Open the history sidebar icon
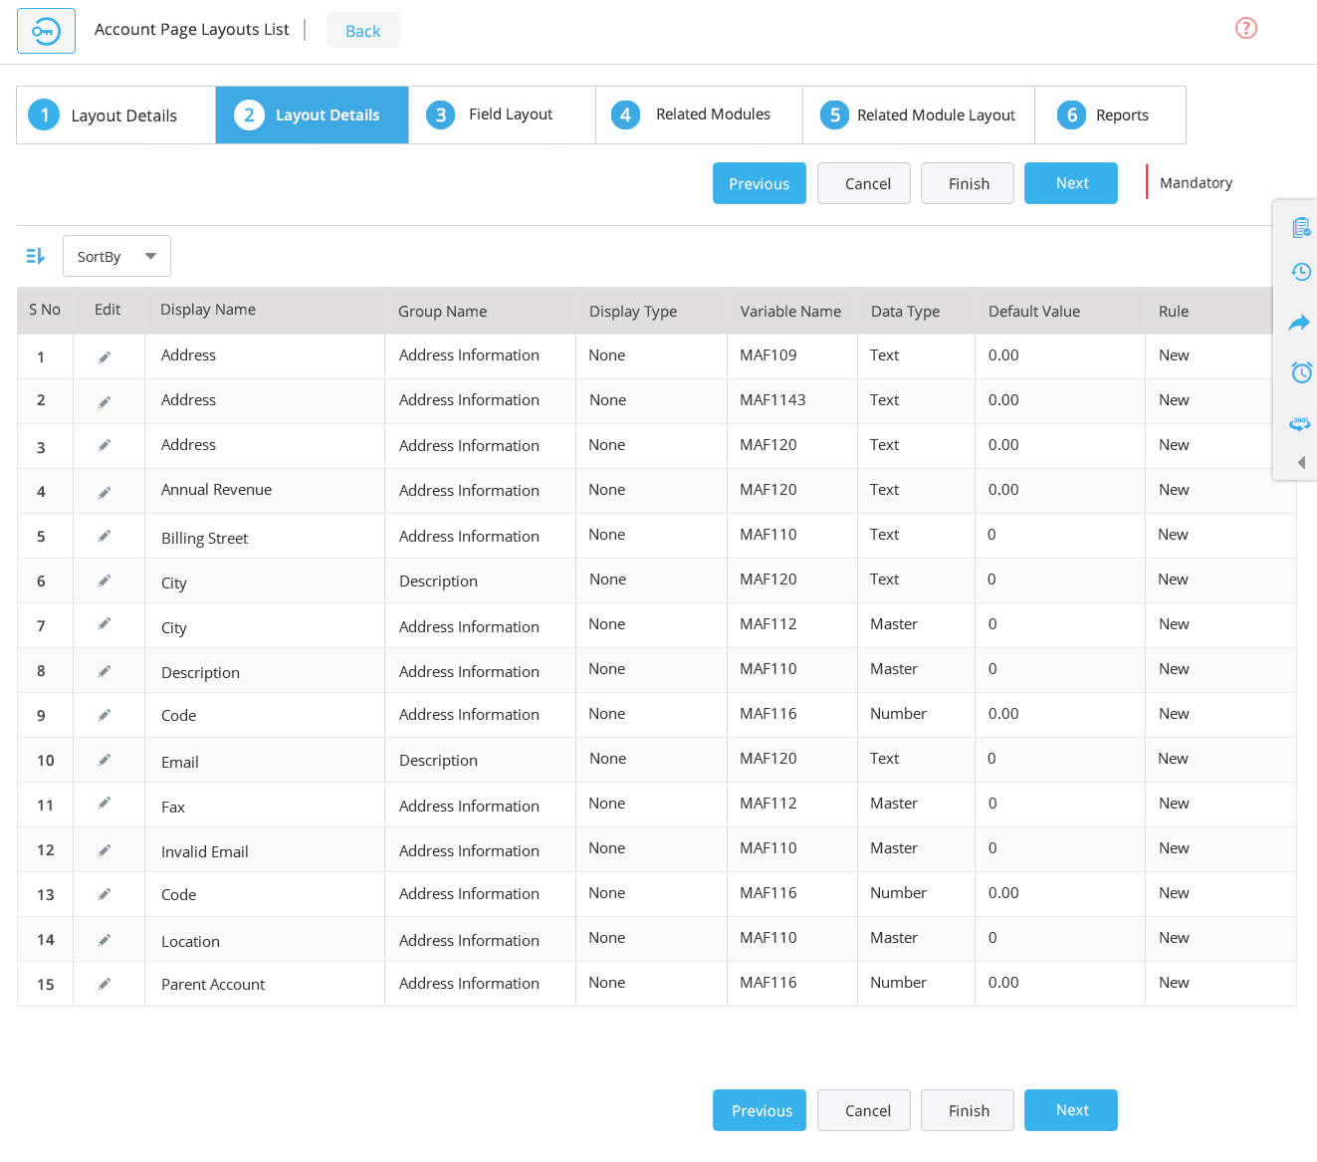The width and height of the screenshot is (1317, 1162). (x=1300, y=272)
